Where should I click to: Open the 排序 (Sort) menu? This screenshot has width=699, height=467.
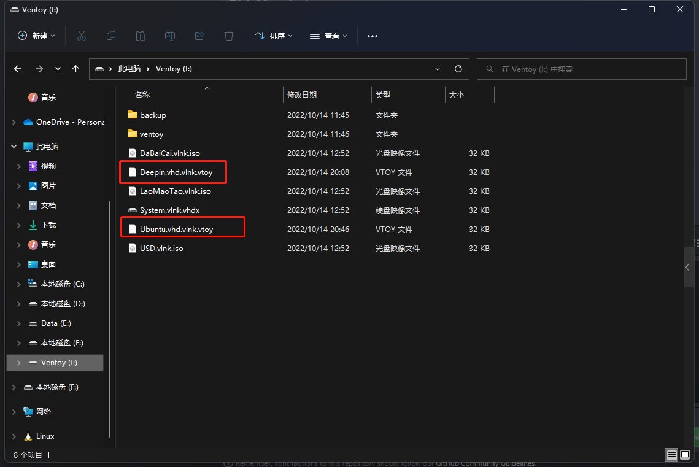pos(274,36)
